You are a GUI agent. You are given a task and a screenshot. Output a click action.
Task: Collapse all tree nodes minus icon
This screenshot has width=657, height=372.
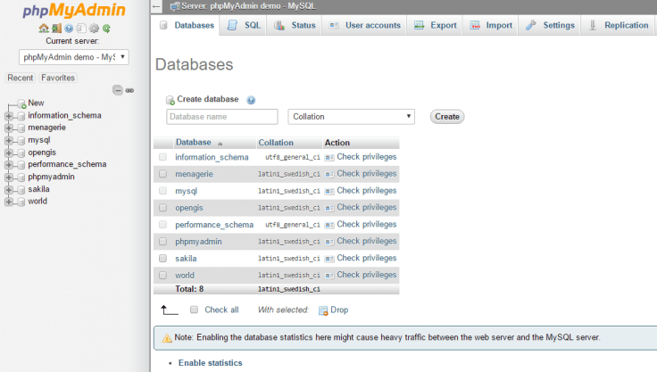click(x=118, y=90)
